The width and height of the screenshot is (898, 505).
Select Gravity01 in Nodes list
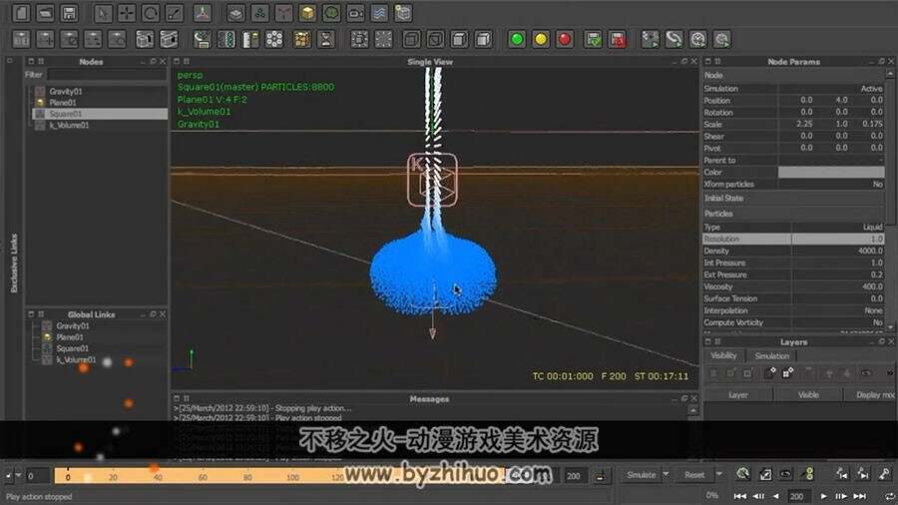(65, 91)
